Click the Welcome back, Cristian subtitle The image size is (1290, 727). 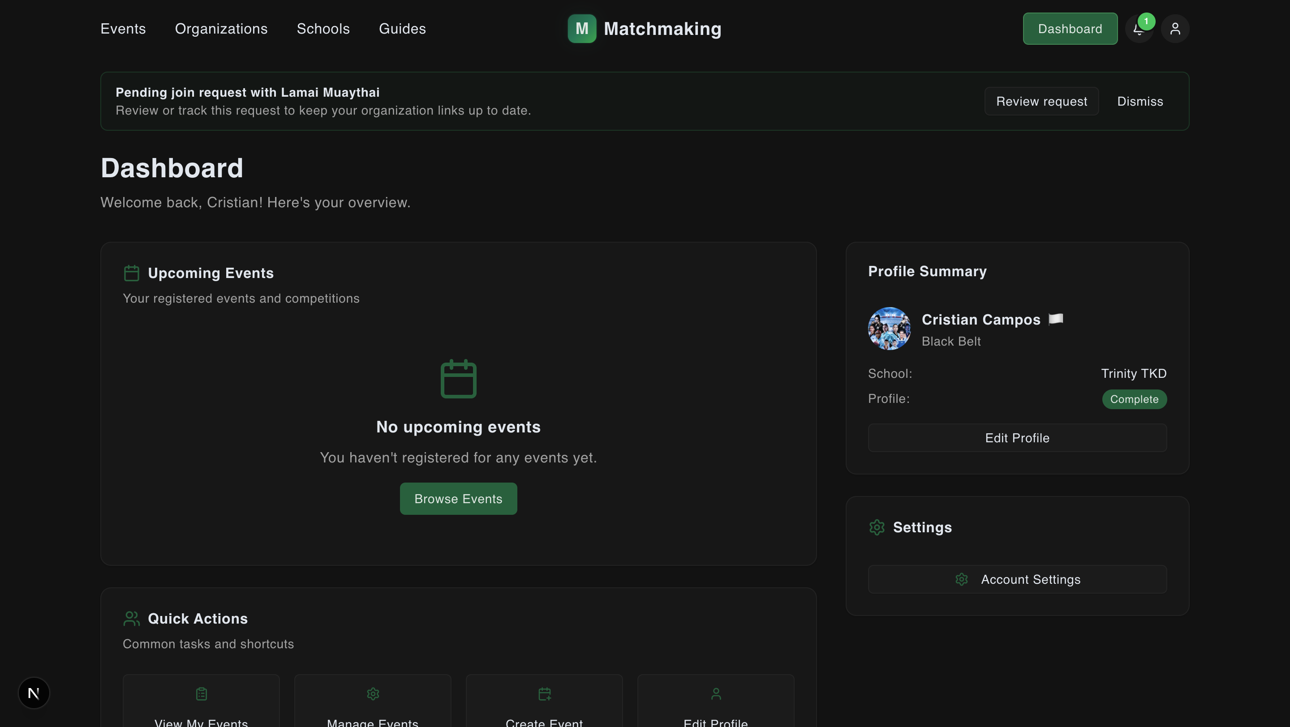[x=255, y=202]
